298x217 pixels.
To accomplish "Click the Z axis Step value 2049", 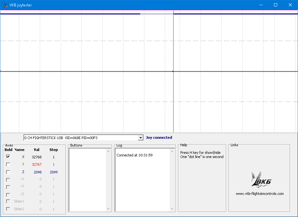I will point(53,172).
